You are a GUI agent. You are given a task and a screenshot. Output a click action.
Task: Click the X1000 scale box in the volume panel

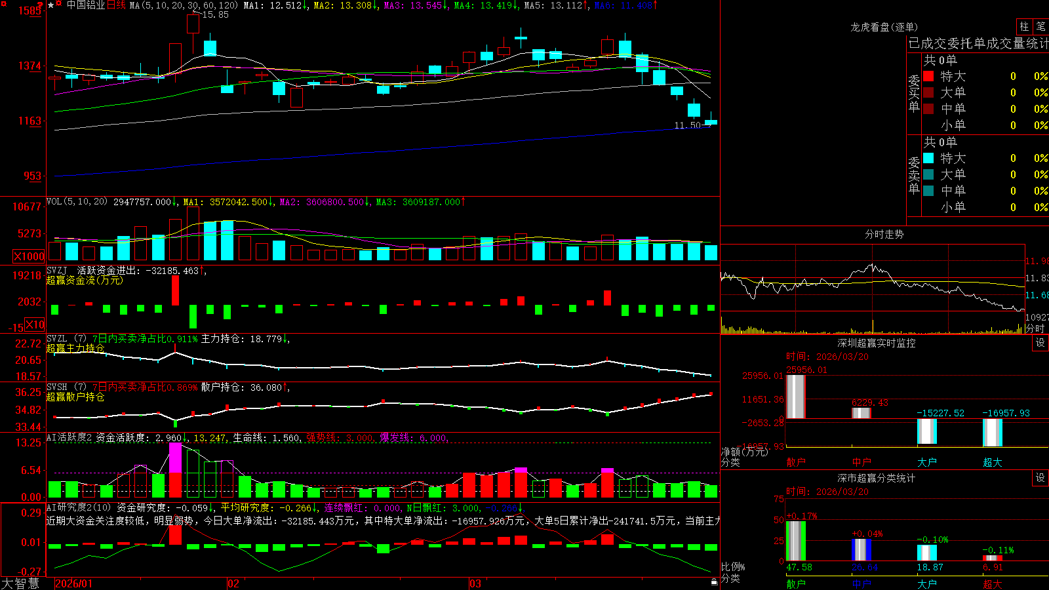[x=30, y=256]
